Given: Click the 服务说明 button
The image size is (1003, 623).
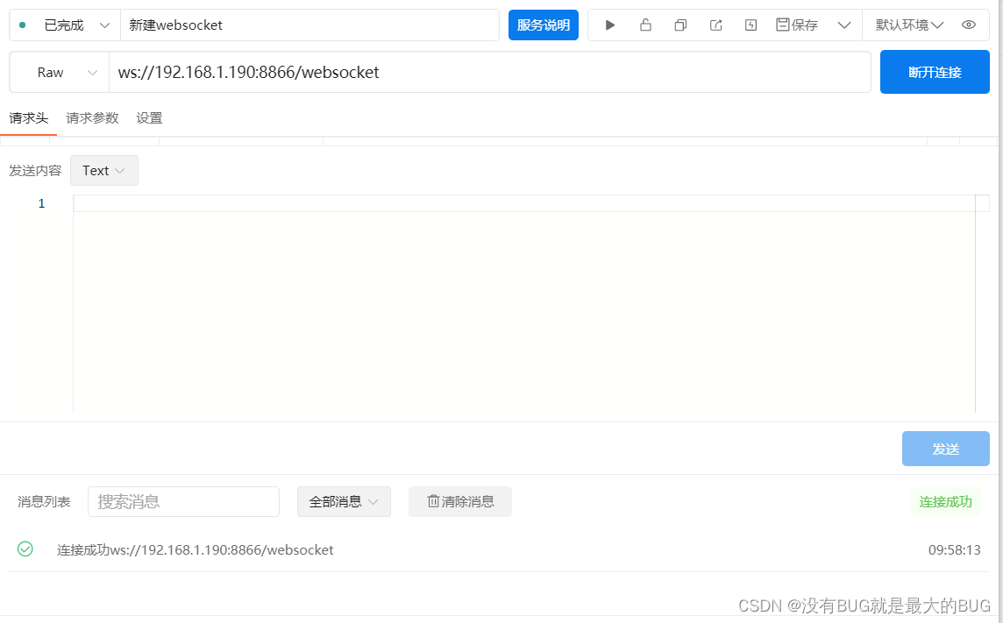Looking at the screenshot, I should 543,25.
